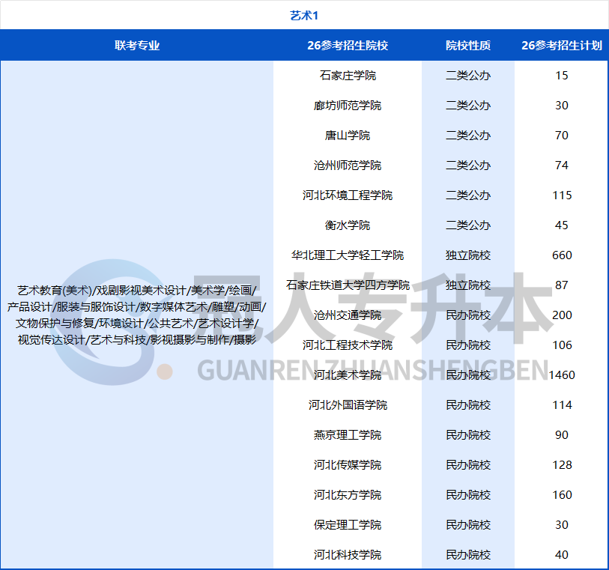
Task: Click the plan value 70 for 唐山学院
Action: point(562,135)
